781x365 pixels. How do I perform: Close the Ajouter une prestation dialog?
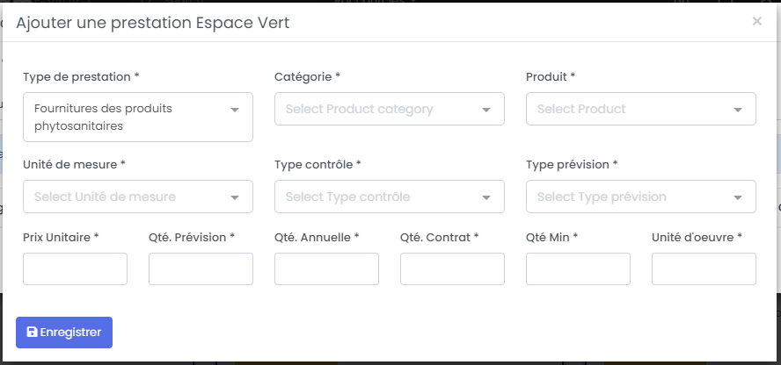coord(756,22)
